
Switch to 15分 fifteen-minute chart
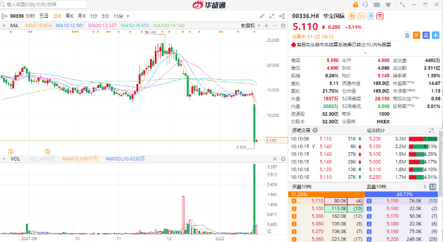[118, 16]
